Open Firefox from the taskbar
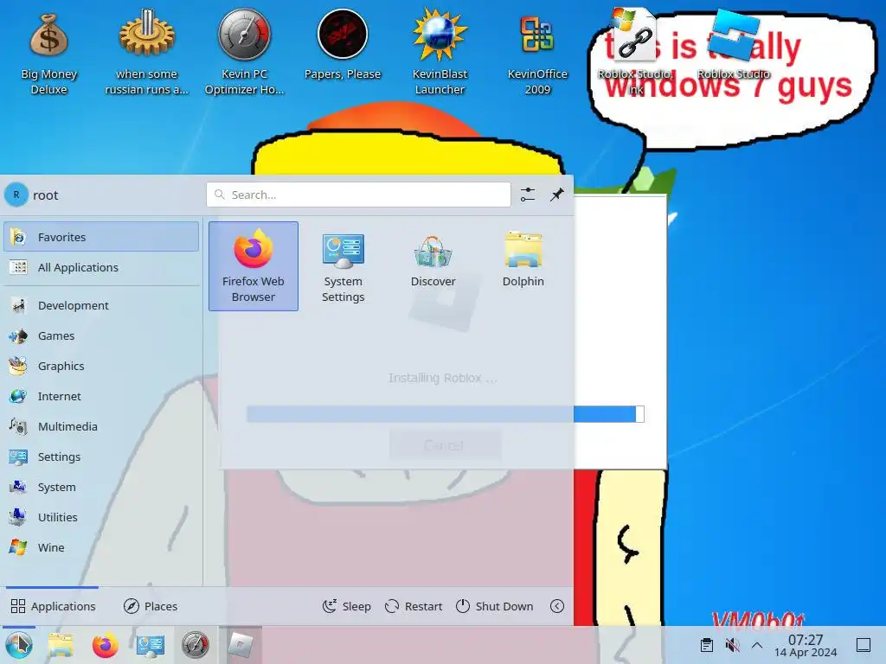 click(105, 645)
